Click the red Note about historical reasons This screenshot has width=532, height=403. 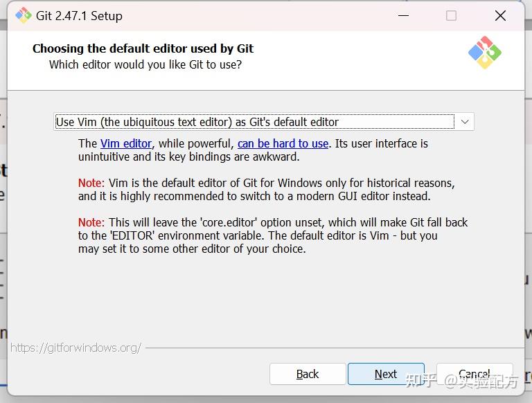pos(91,183)
